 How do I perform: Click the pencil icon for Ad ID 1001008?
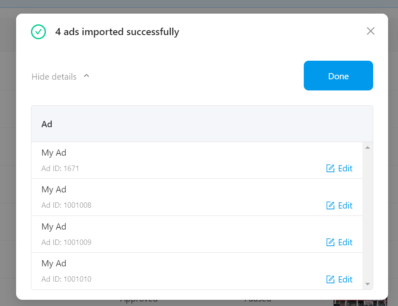(330, 205)
